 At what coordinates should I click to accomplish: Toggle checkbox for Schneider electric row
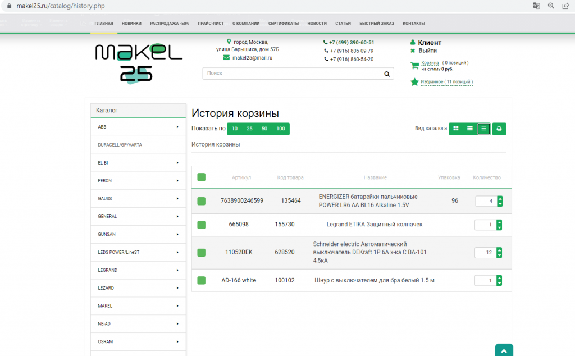point(202,253)
